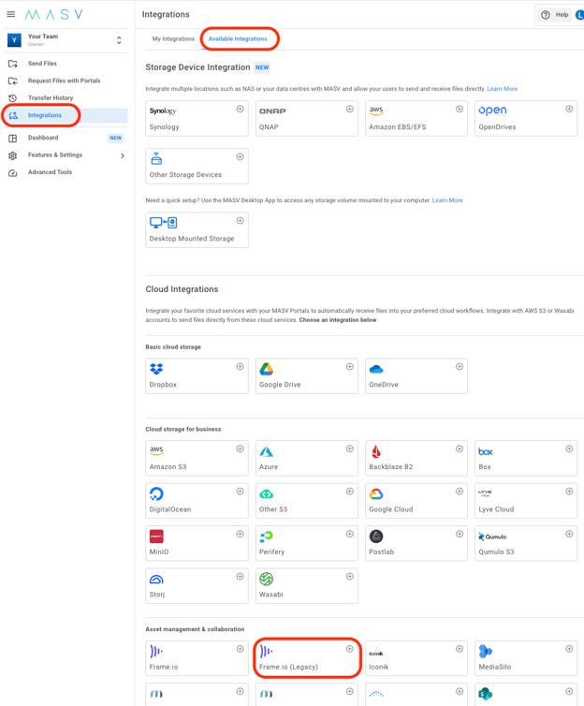Viewport: 584px width, 706px height.
Task: Select the Frame.io (Legacy) integration card
Action: point(307,658)
